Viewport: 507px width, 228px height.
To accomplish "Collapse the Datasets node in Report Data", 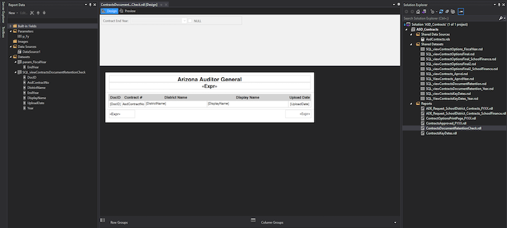I will (x=10, y=57).
